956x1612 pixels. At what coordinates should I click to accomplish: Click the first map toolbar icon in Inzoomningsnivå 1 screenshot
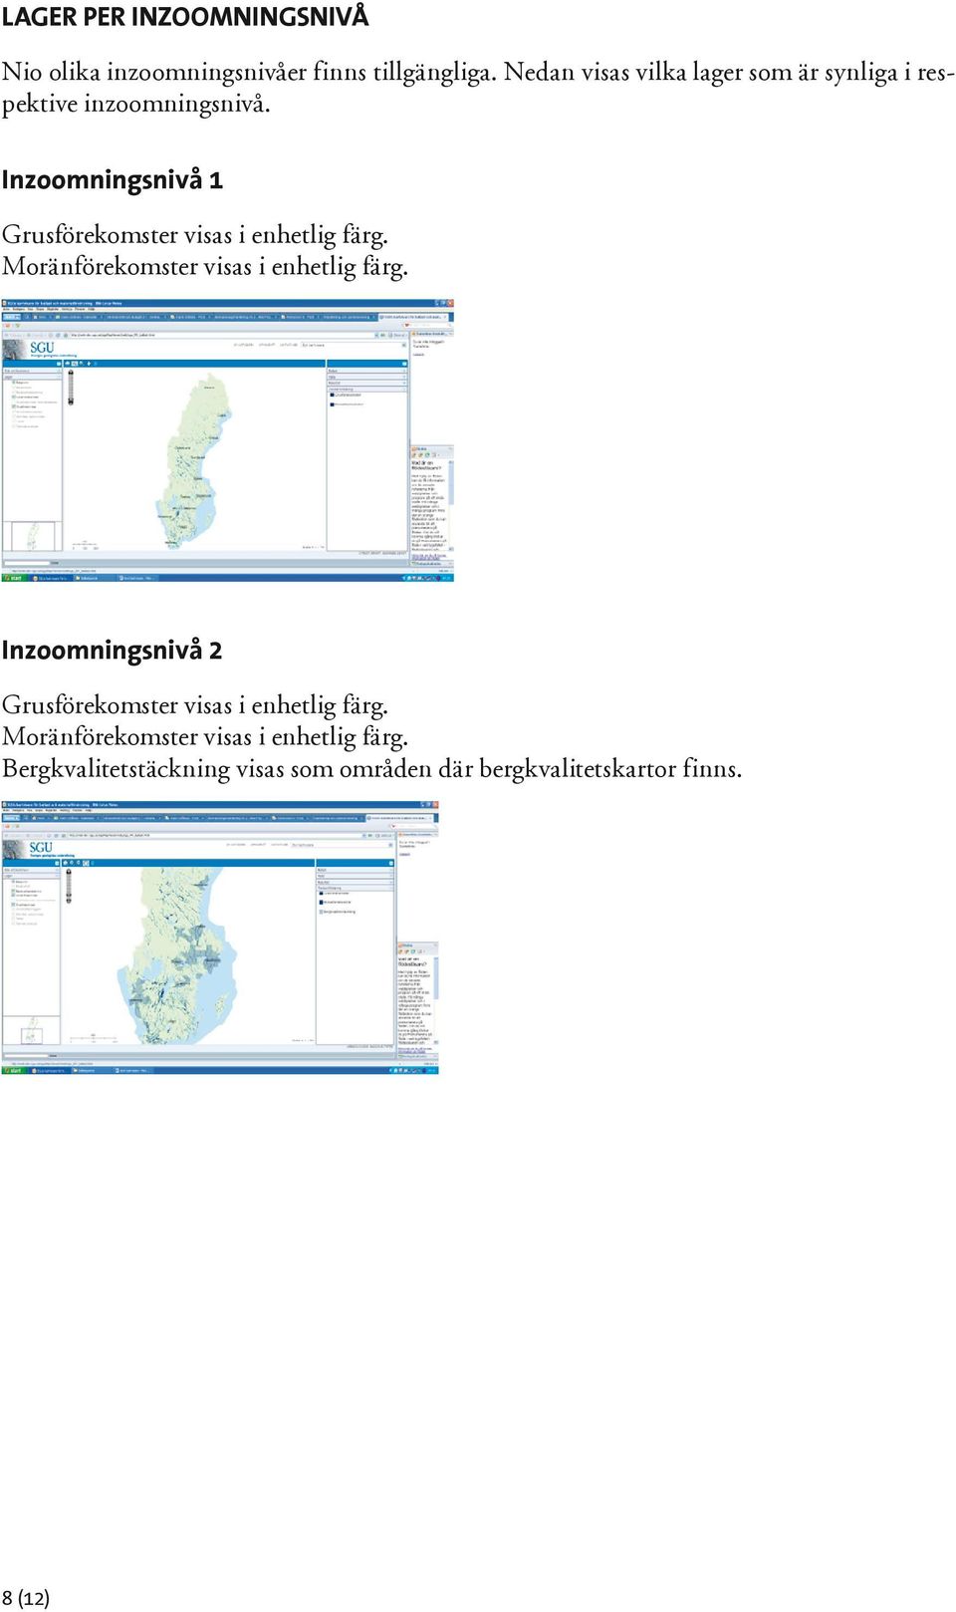(x=67, y=364)
